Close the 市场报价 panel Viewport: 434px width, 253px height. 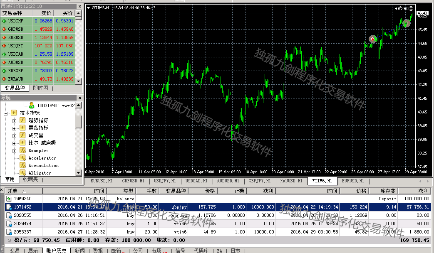coord(80,7)
